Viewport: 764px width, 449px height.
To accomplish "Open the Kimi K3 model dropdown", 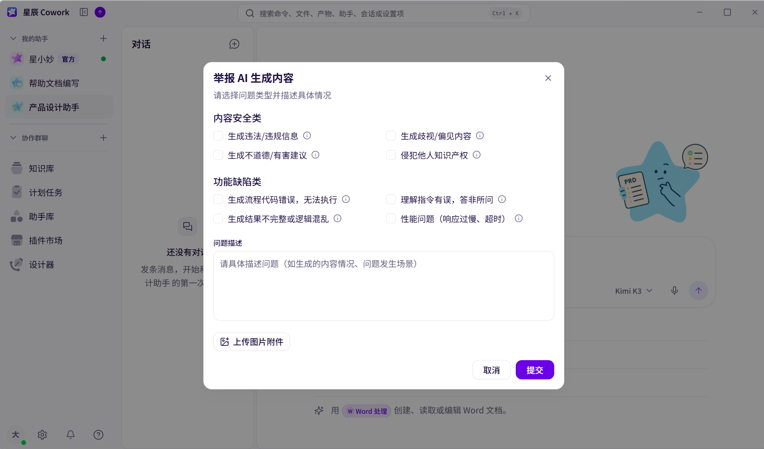I will (x=634, y=291).
